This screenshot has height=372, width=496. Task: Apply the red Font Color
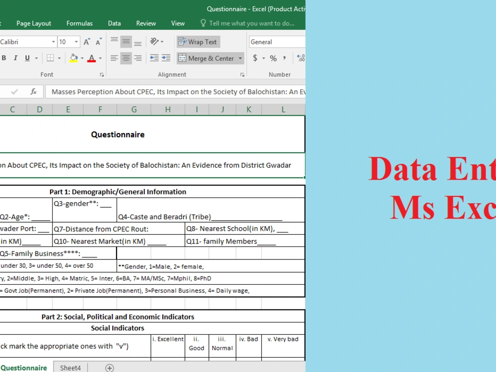[91, 58]
